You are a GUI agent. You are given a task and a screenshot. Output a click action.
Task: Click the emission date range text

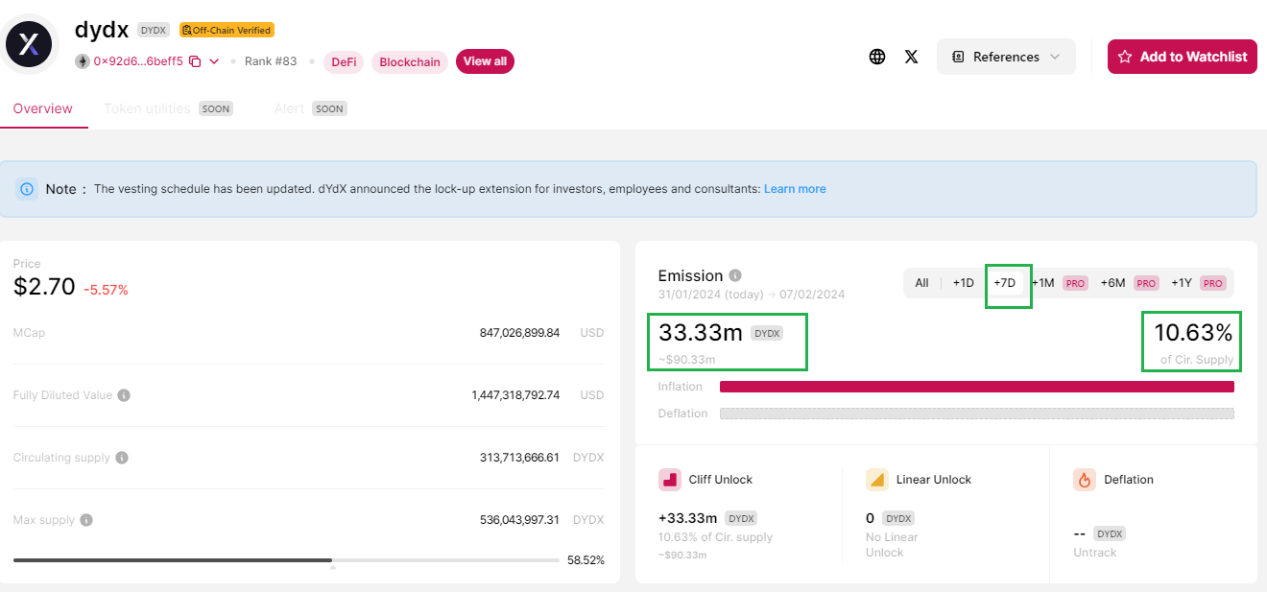pyautogui.click(x=752, y=295)
